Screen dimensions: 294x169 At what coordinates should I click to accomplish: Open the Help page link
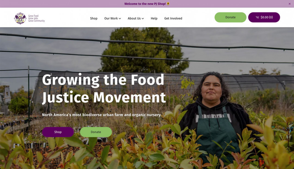(154, 18)
